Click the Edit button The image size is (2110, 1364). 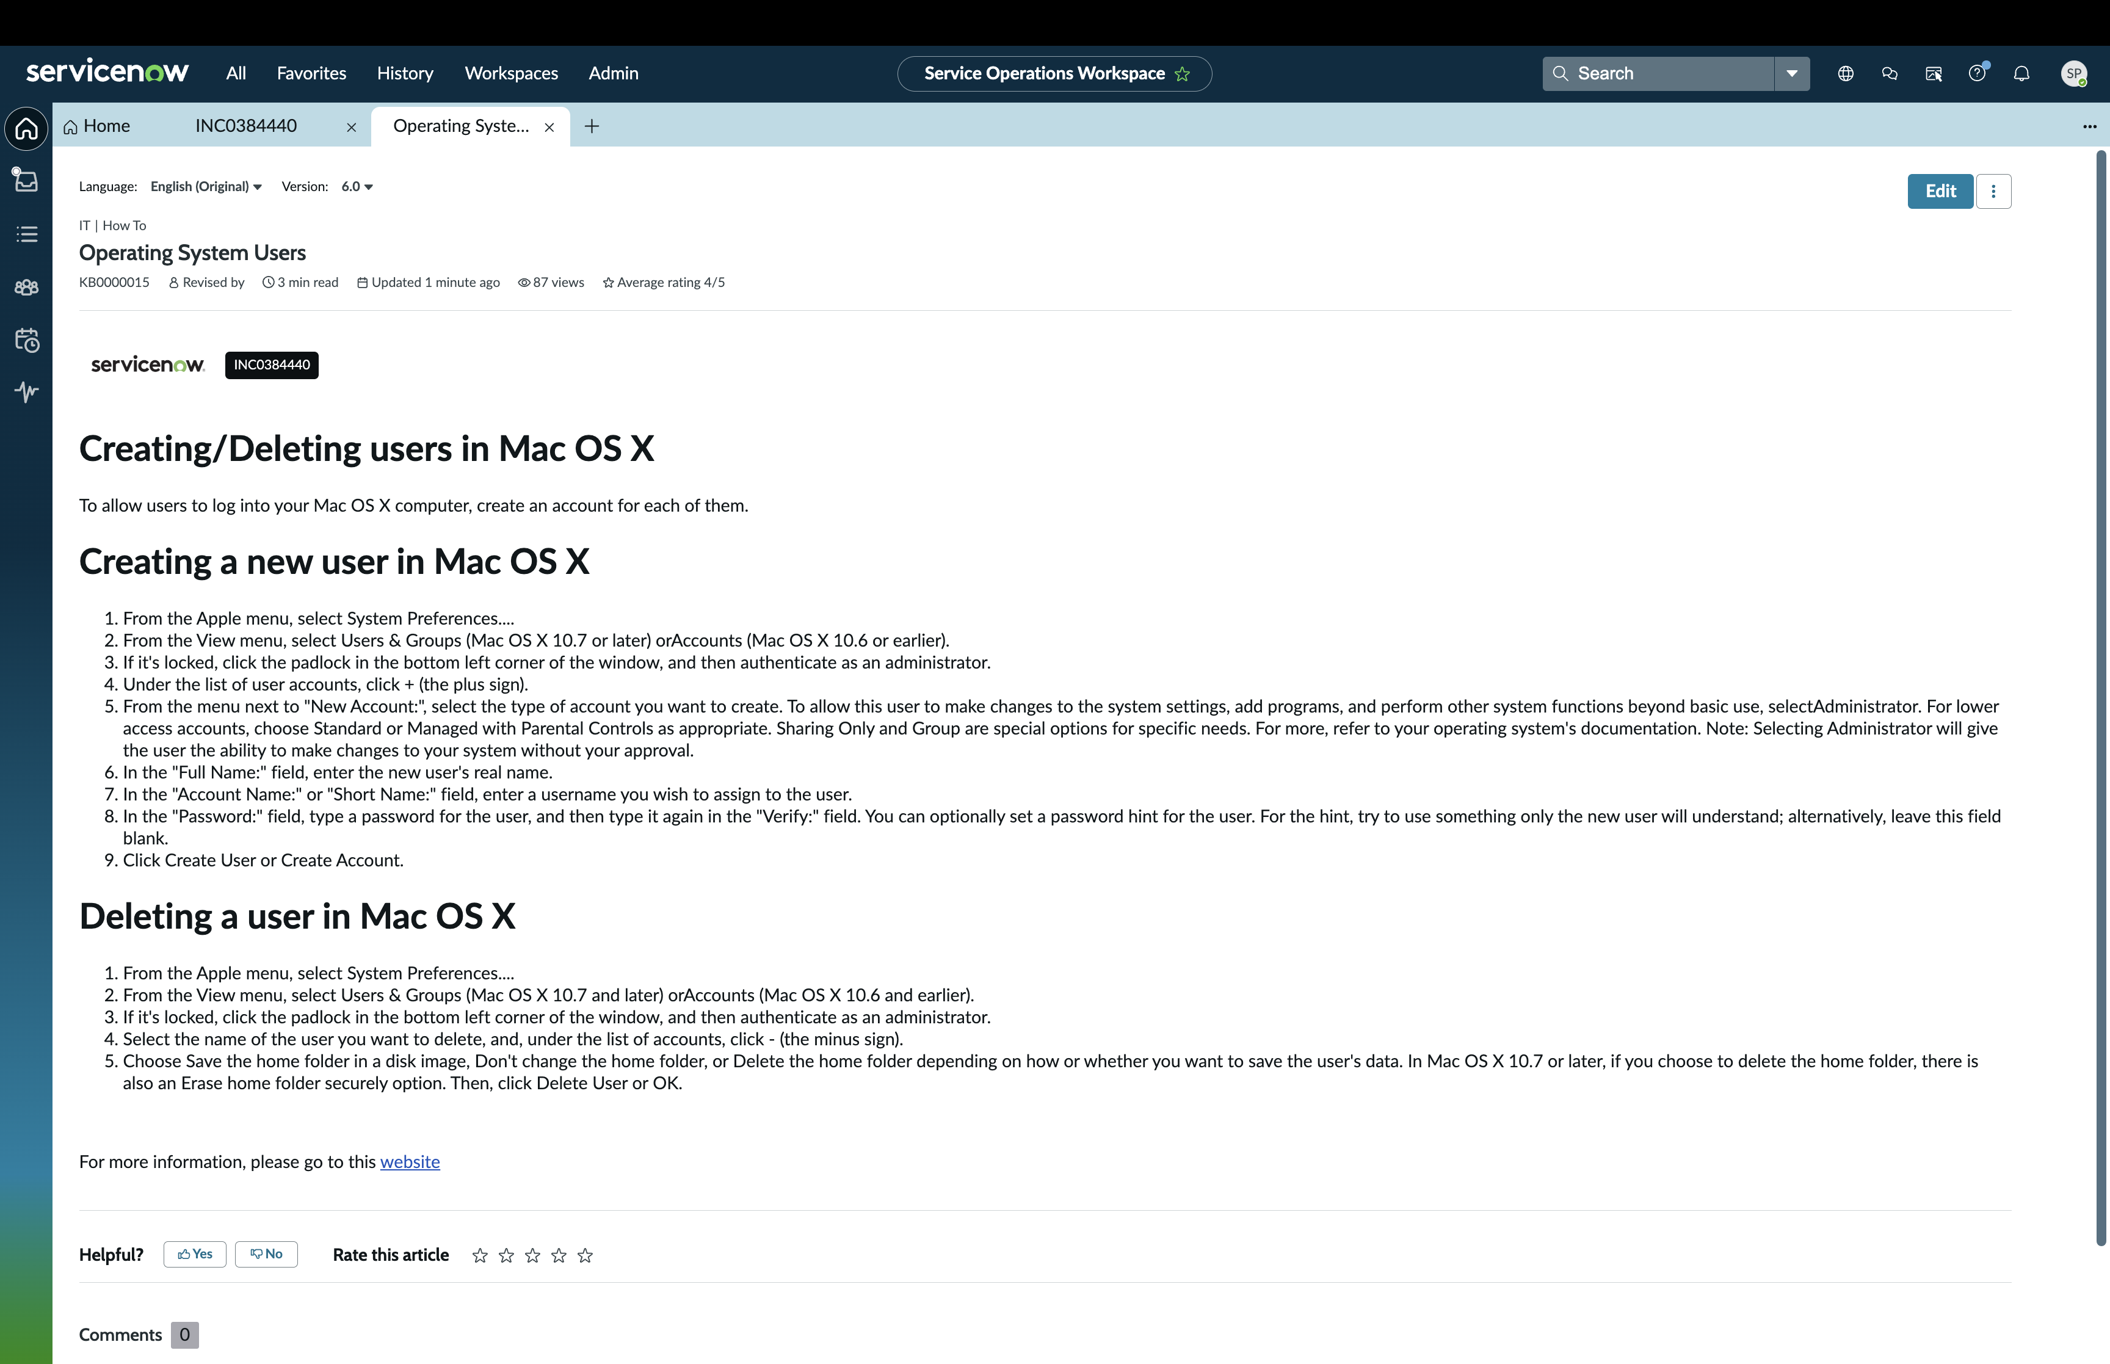tap(1940, 191)
